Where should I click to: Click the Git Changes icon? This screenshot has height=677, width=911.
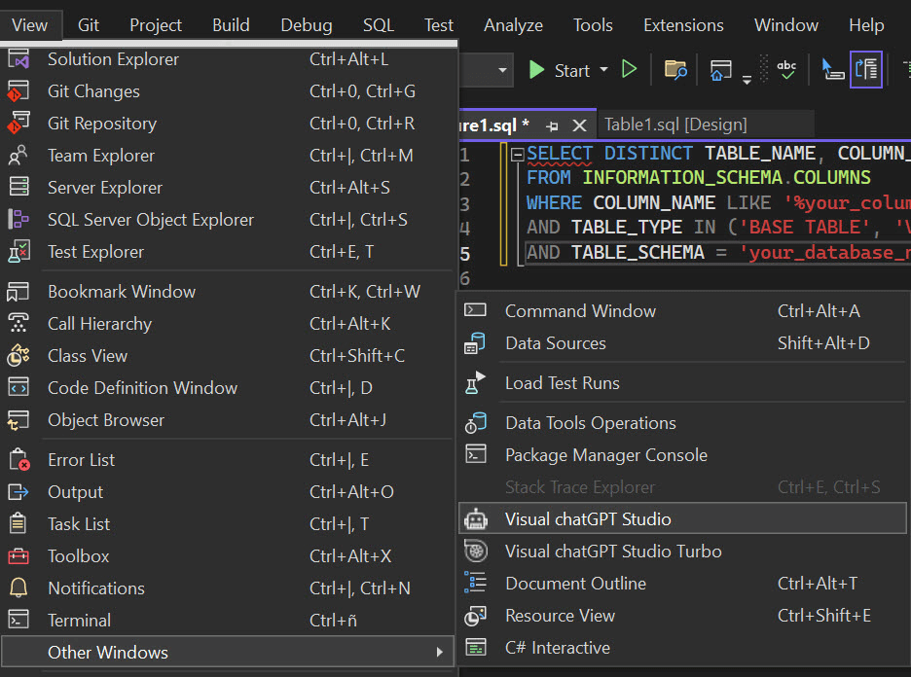point(18,91)
